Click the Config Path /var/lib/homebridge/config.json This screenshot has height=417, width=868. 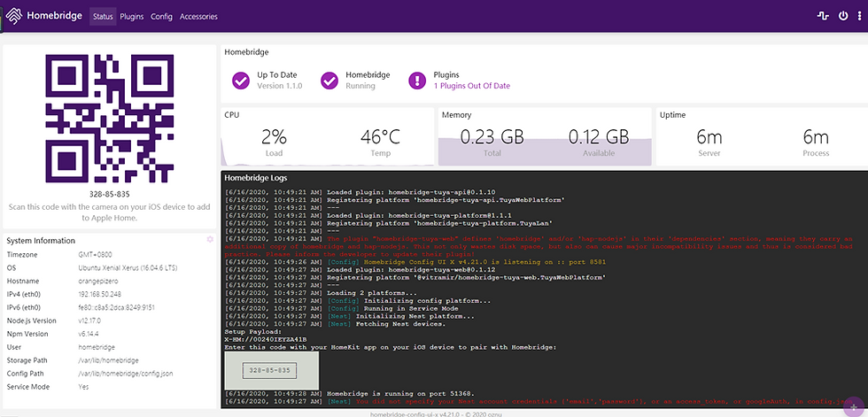(x=125, y=374)
